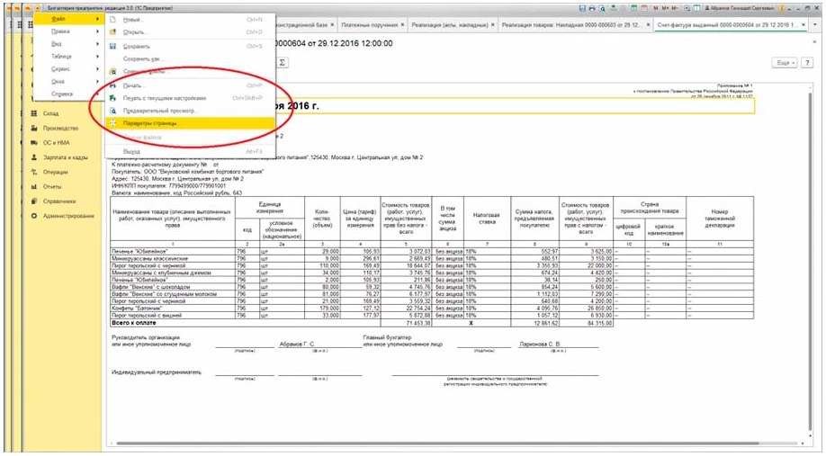Viewport: 826px width, 456px height.
Task: Click the Сохранить disk icon in File menu
Action: (x=112, y=47)
